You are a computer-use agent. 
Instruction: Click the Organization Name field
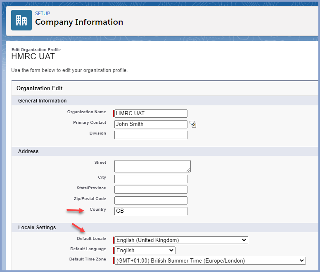tap(151, 114)
